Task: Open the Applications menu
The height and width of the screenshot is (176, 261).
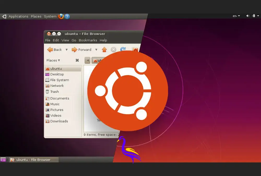Action: pyautogui.click(x=19, y=16)
